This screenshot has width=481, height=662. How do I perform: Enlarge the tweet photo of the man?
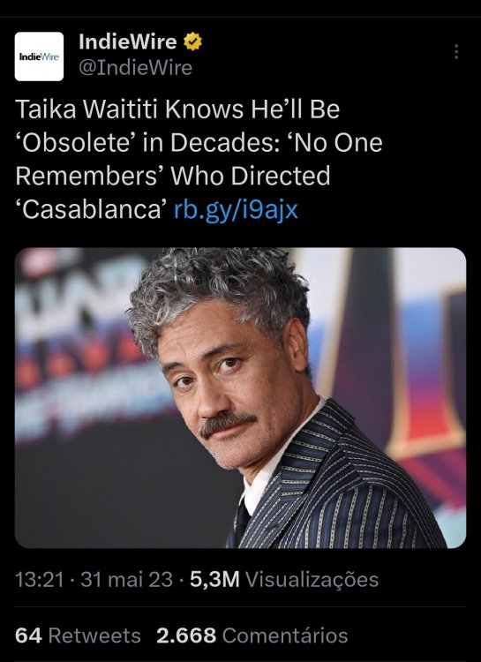click(240, 398)
